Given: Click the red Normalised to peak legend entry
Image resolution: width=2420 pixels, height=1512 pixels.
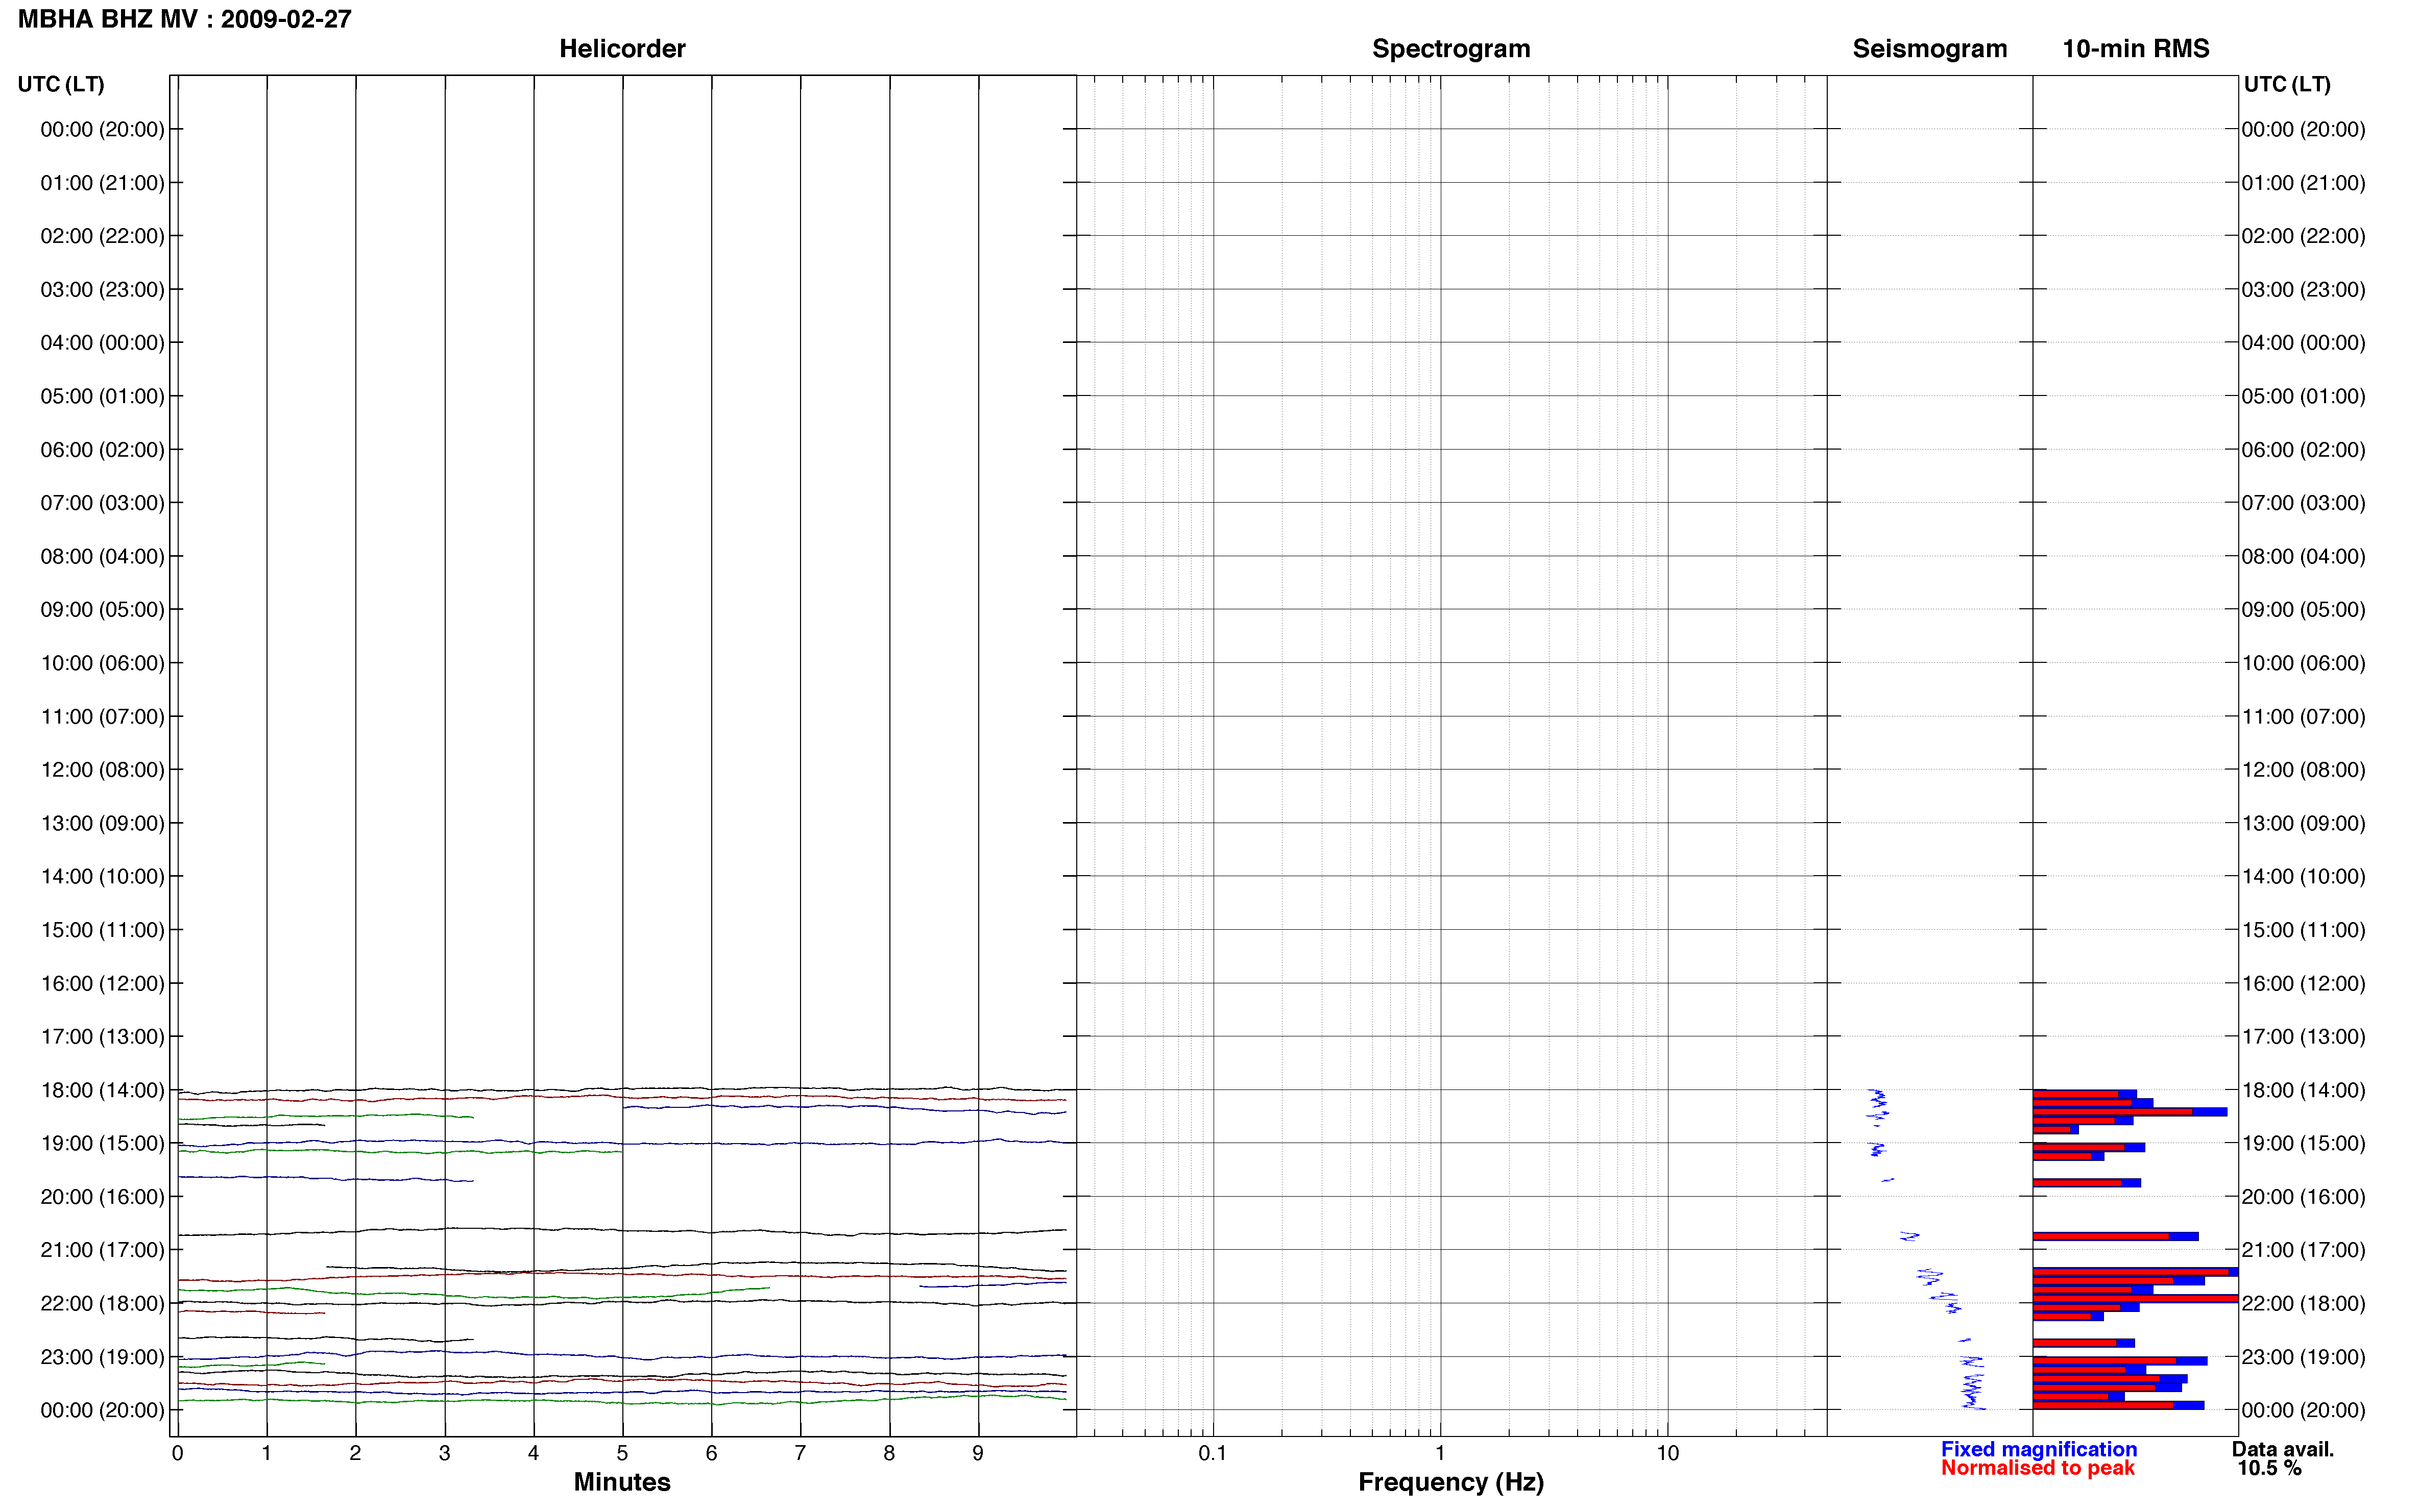Looking at the screenshot, I should point(2038,1468).
